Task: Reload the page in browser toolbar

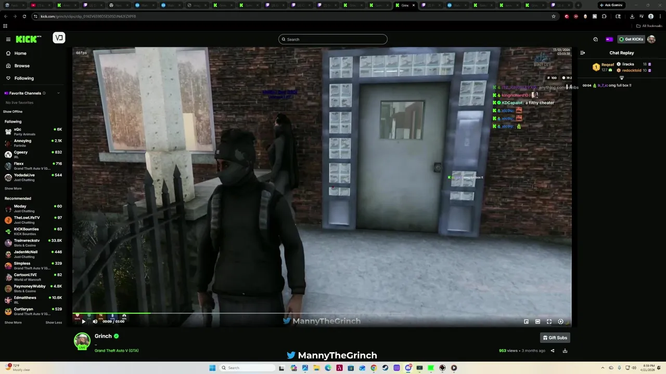Action: 24,16
